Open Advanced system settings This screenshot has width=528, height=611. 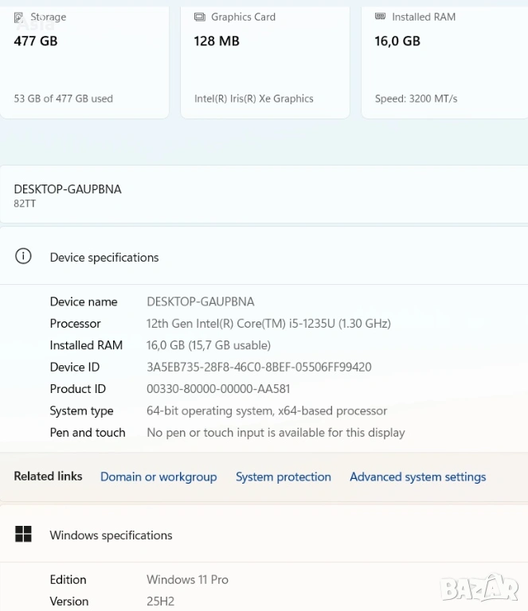pyautogui.click(x=417, y=477)
